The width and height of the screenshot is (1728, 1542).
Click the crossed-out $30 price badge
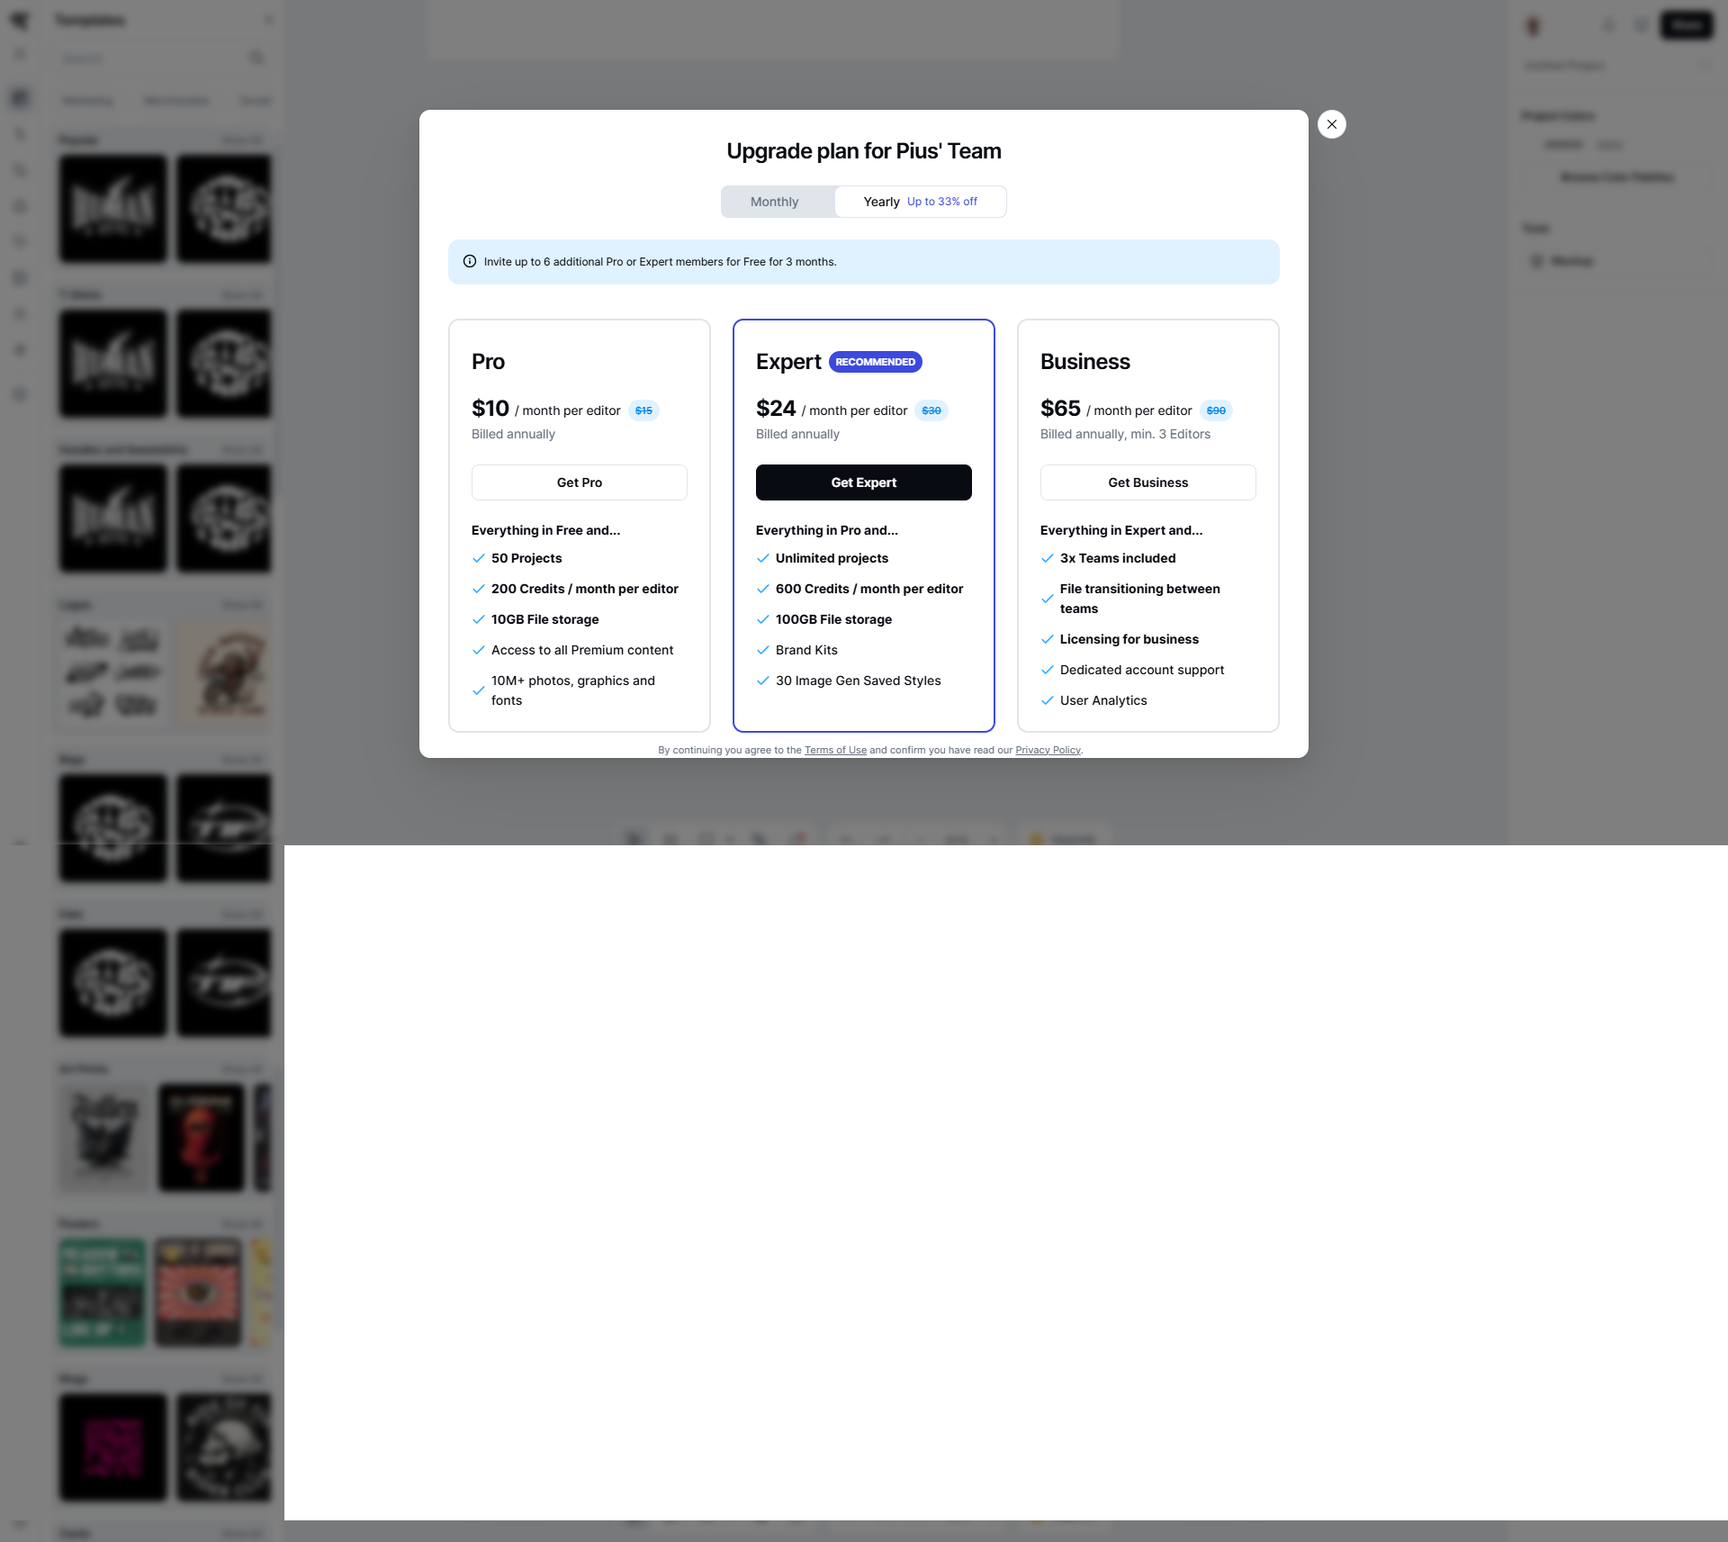click(x=931, y=410)
